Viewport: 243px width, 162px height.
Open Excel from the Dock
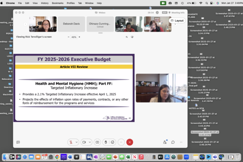pyautogui.click(x=128, y=157)
